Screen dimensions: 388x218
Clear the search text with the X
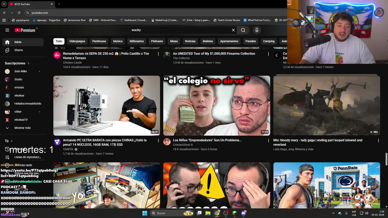click(x=233, y=30)
